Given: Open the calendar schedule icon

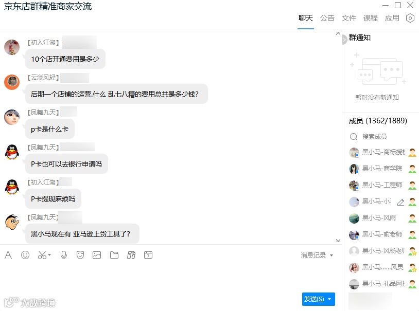Looking at the screenshot, I should click(148, 255).
